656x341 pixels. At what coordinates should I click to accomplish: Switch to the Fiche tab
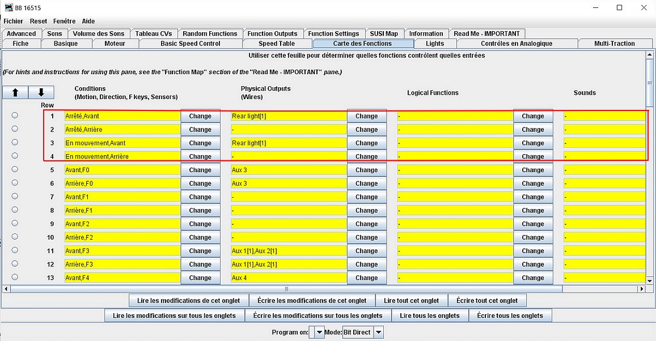click(x=20, y=44)
